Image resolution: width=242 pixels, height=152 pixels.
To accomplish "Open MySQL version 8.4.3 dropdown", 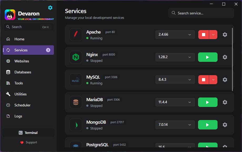I will point(175,80).
